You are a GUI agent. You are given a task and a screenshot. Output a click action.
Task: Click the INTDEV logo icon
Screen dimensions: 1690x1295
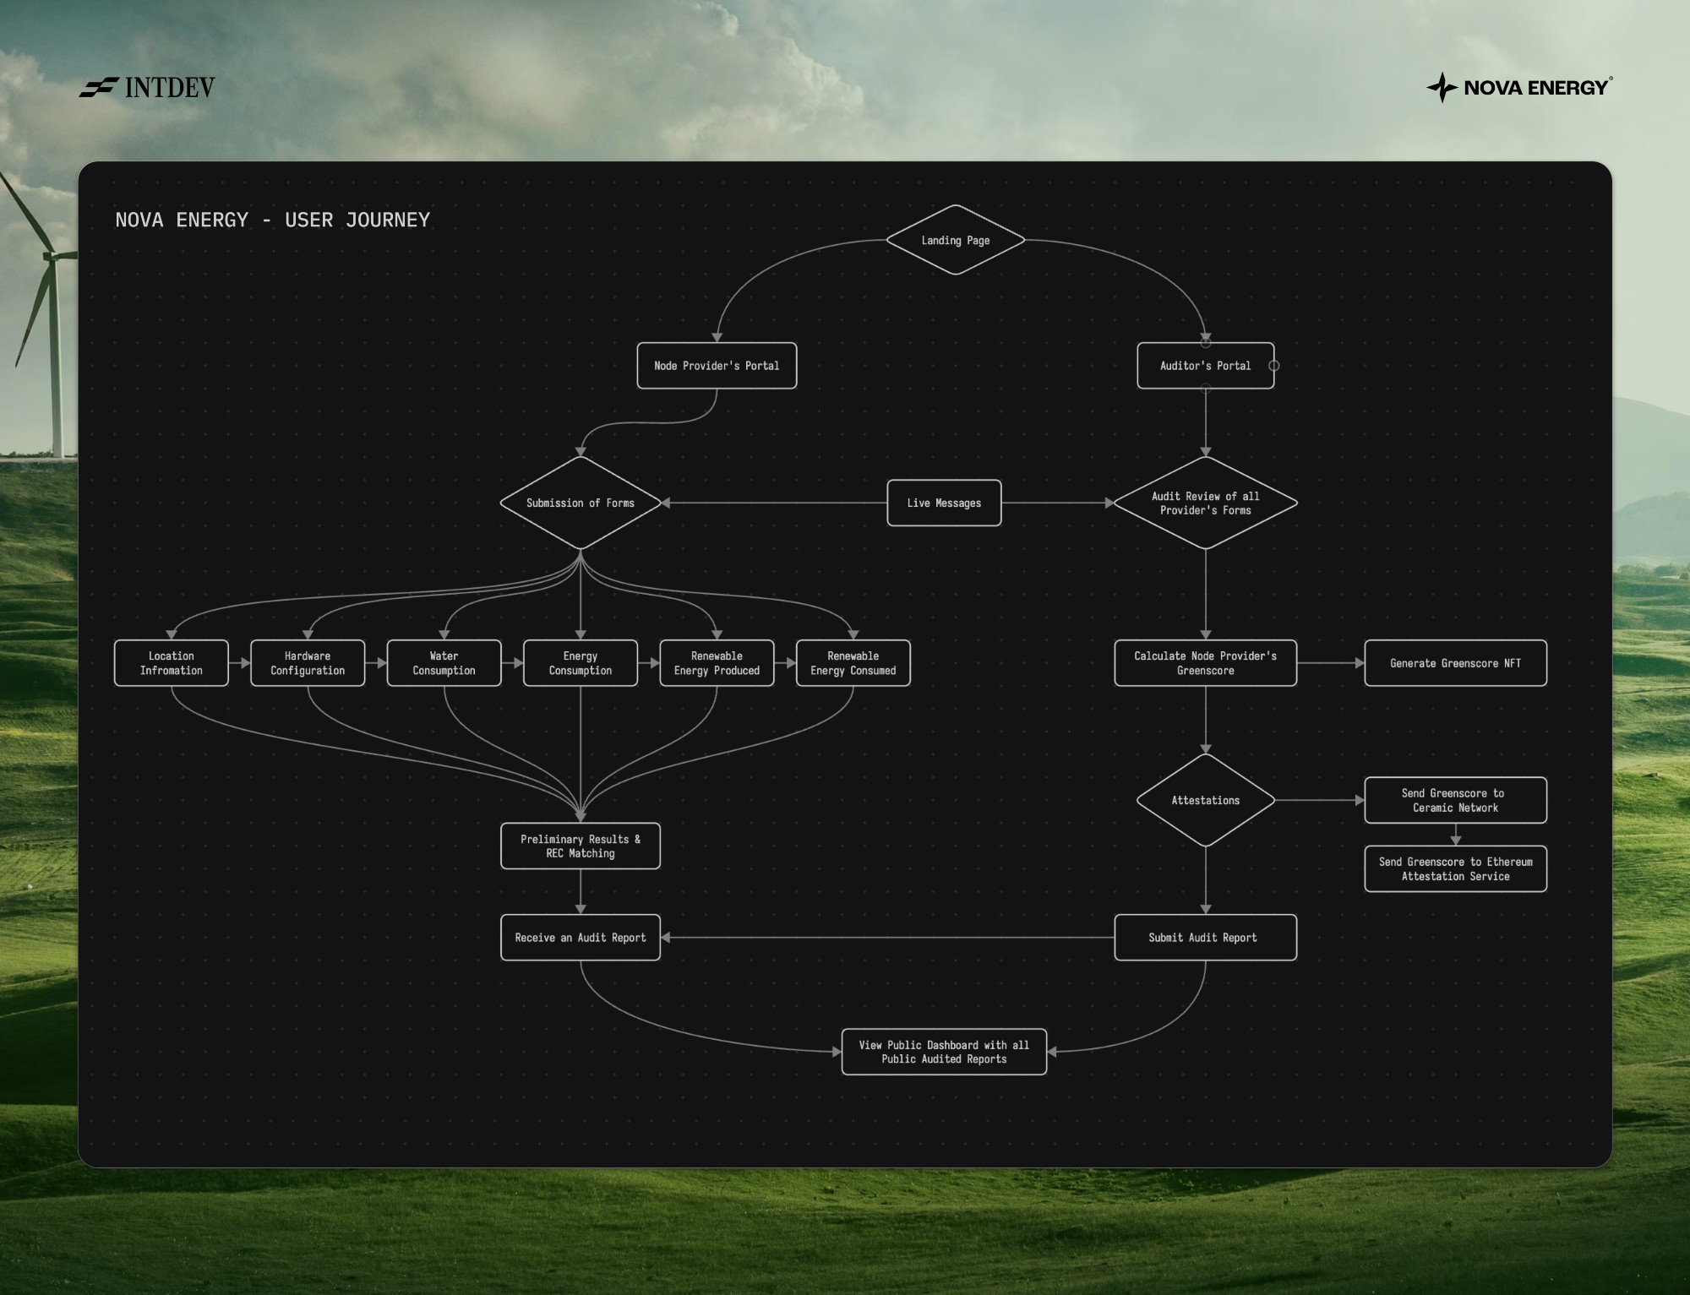click(99, 87)
